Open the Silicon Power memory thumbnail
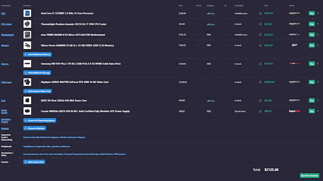Image resolution: width=323 pixels, height=181 pixels. point(27,45)
